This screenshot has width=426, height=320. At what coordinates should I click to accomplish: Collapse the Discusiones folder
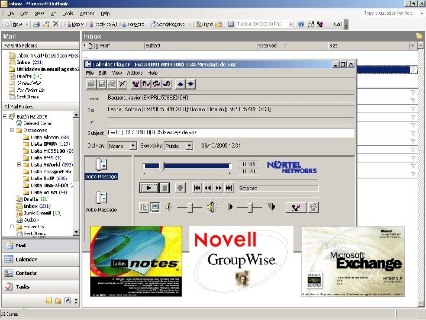[12, 130]
